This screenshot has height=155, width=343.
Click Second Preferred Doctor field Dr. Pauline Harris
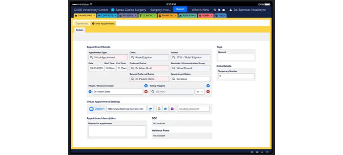(149, 79)
